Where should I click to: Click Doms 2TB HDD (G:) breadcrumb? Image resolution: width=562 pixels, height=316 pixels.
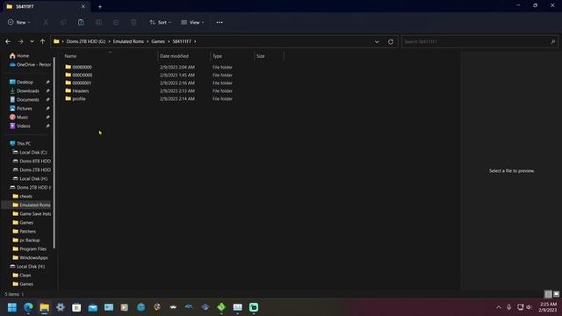[86, 41]
